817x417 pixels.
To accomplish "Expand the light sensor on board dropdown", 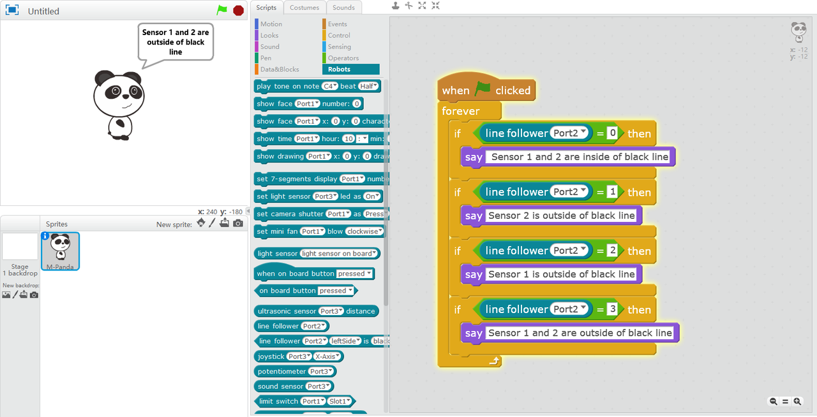I will coord(375,253).
